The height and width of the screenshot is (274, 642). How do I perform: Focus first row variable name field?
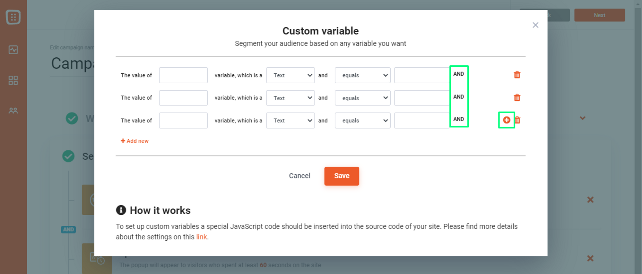pyautogui.click(x=183, y=75)
